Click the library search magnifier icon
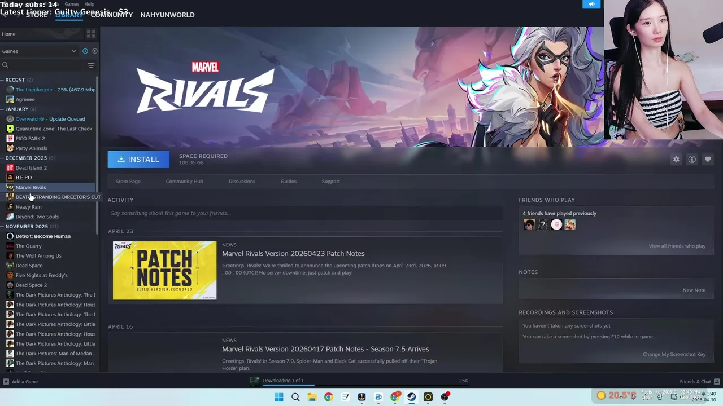Screen dimensions: 723x406 pos(5,65)
